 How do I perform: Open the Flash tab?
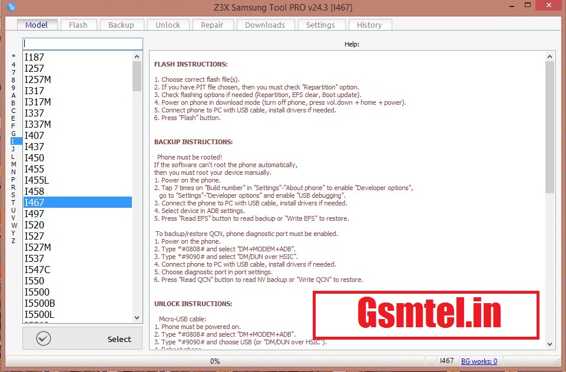pyautogui.click(x=78, y=25)
